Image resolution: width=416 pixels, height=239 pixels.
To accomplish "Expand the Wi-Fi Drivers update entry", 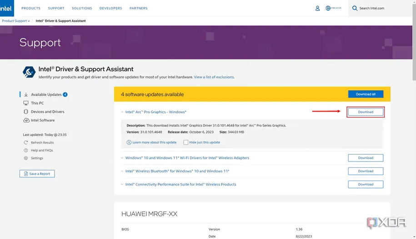I will click(122, 158).
